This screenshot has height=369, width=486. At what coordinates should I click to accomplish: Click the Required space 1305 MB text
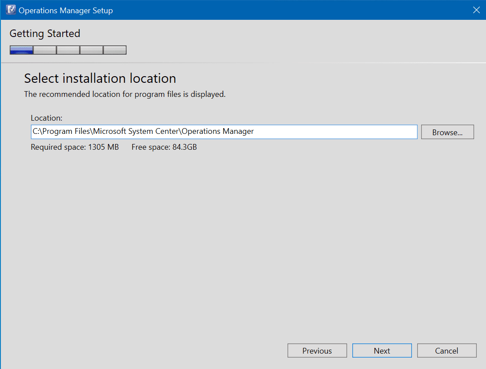click(74, 147)
